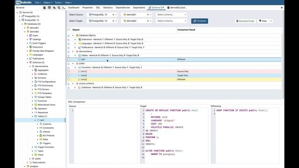Open the Filter options dropdown arrow

(x=271, y=21)
